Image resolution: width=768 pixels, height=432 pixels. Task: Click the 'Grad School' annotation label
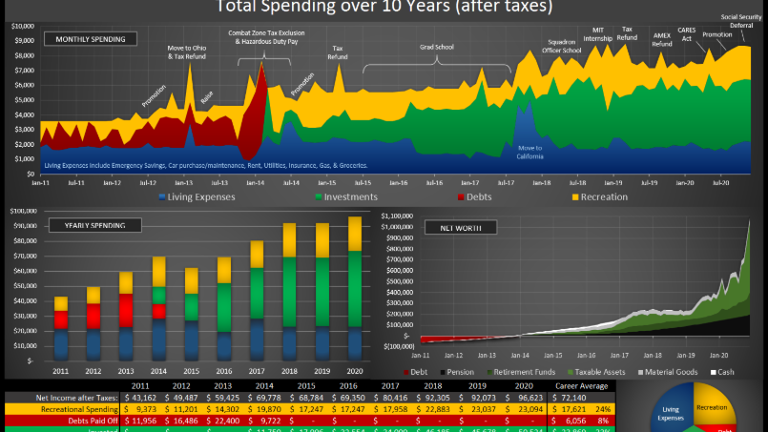436,47
